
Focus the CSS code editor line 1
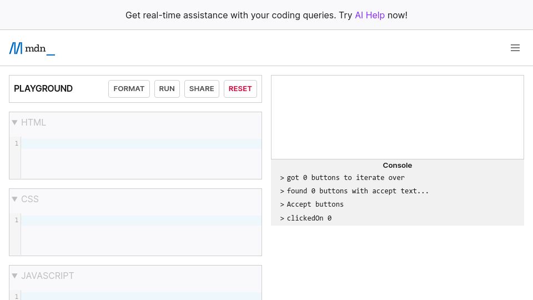click(141, 220)
